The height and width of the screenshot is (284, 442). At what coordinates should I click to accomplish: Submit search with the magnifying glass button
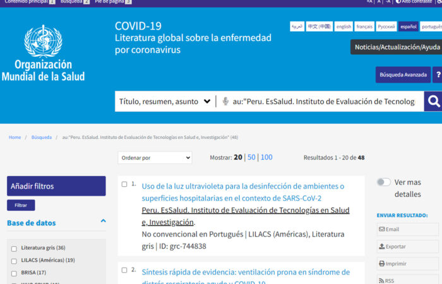click(x=434, y=101)
